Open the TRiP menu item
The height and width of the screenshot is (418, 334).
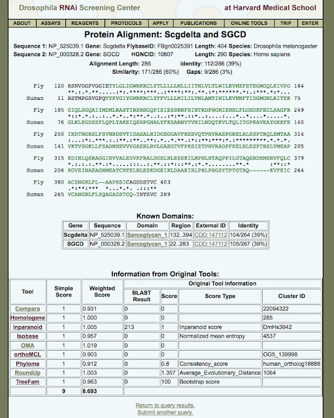coord(286,24)
